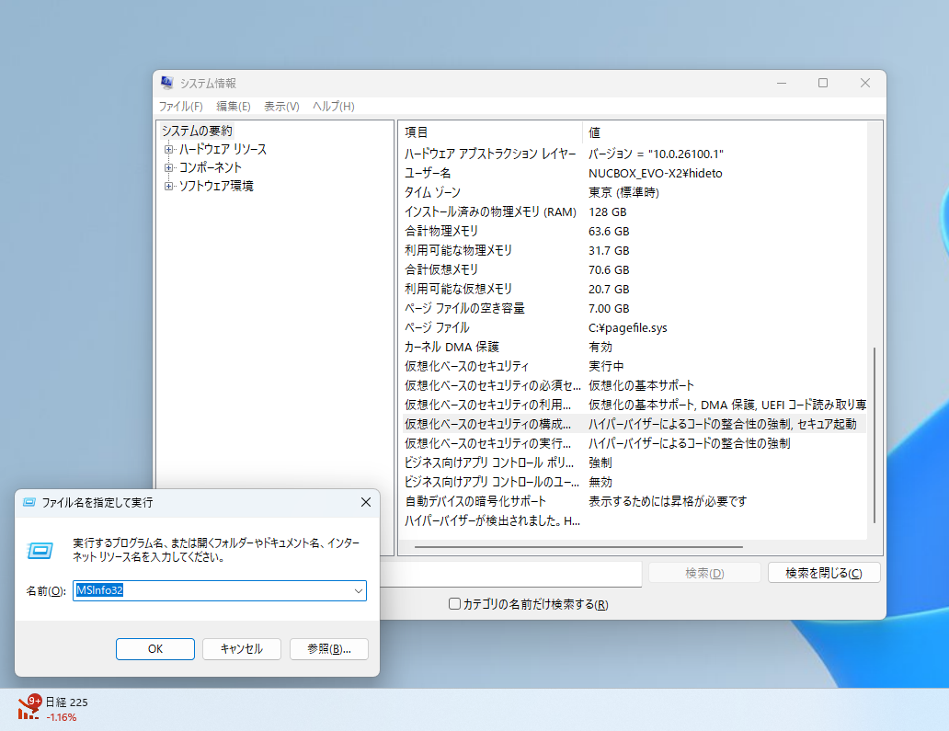
Task: Open the Nikkei 225 taskbar widget
Action: coord(55,708)
